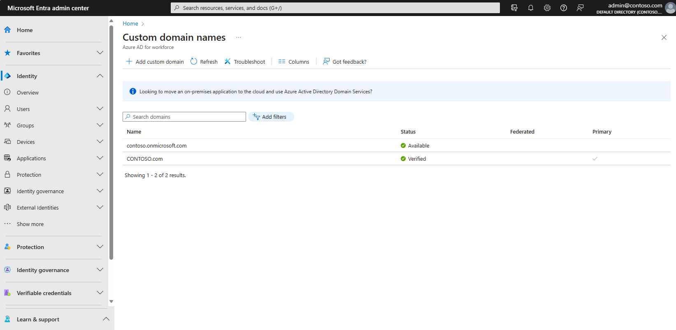The width and height of the screenshot is (676, 330).
Task: Expand bottom Identity governance section chevron
Action: (100, 270)
